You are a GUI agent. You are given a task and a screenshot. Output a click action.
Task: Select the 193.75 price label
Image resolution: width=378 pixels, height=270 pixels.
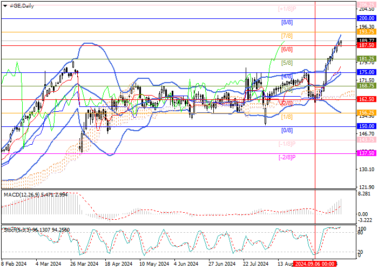click(x=367, y=32)
